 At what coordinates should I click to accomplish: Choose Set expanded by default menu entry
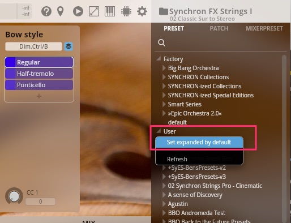tap(199, 142)
